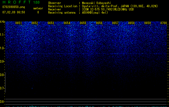Click the date stamp 07.02.09 06:50
The height and width of the screenshot is (107, 169).
[x=14, y=12]
